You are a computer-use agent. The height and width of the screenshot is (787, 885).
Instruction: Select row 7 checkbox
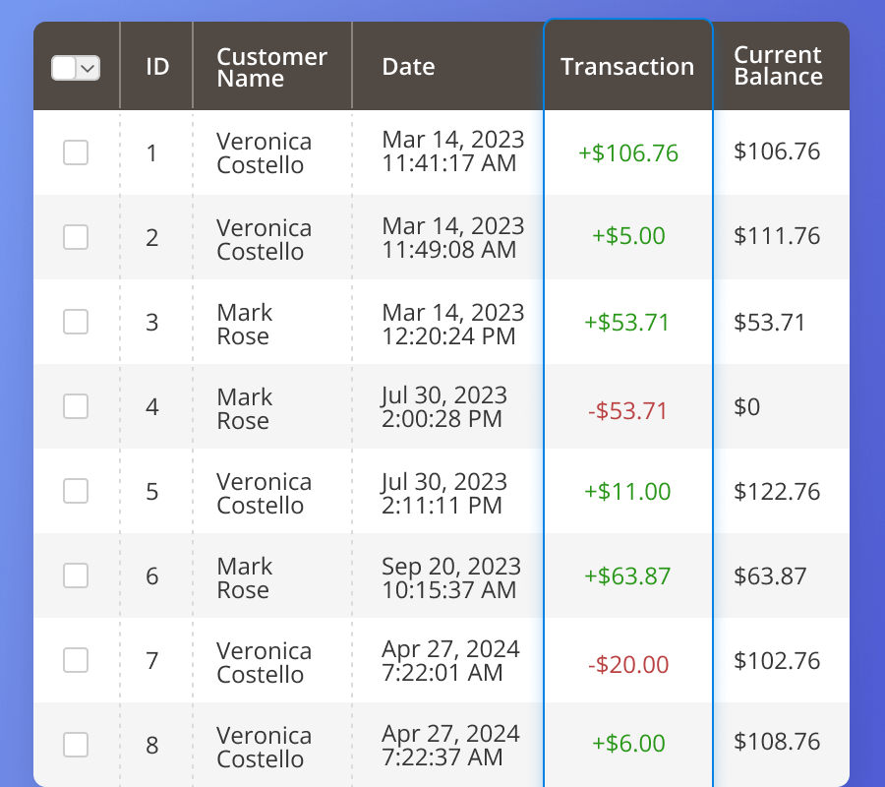pyautogui.click(x=76, y=660)
